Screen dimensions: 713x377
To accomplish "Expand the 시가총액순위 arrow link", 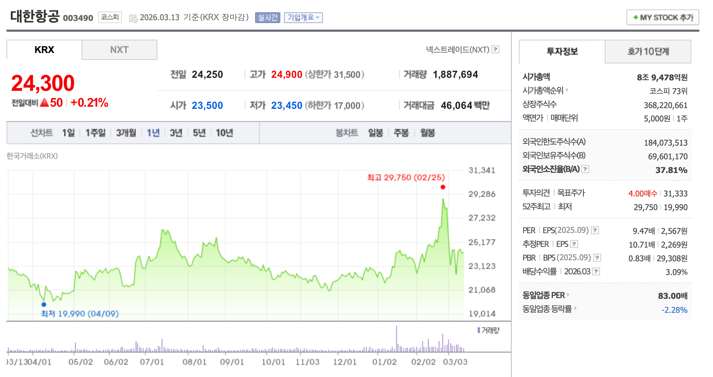I will point(567,89).
